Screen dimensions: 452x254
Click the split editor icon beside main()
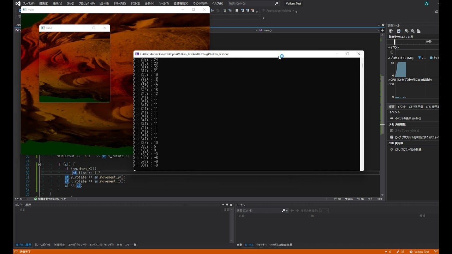click(382, 30)
